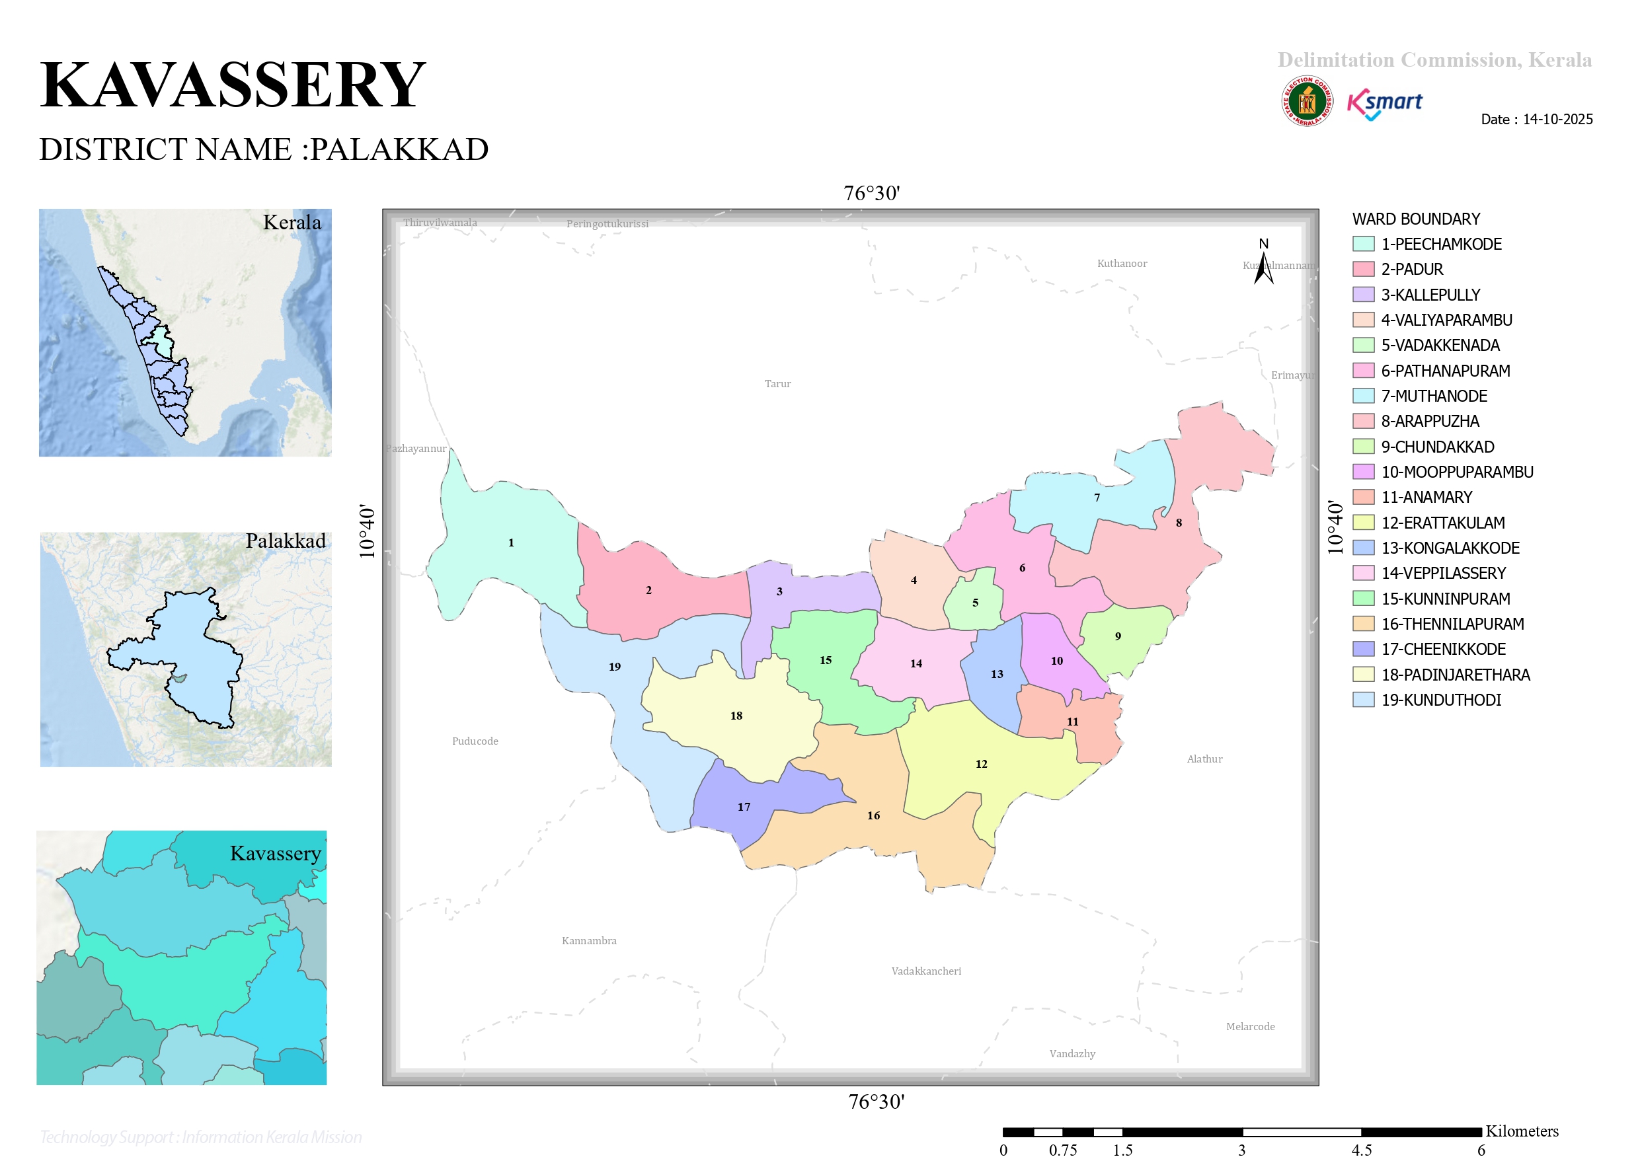This screenshot has width=1640, height=1159.
Task: Click the north arrow compass symbol
Action: pyautogui.click(x=1264, y=262)
